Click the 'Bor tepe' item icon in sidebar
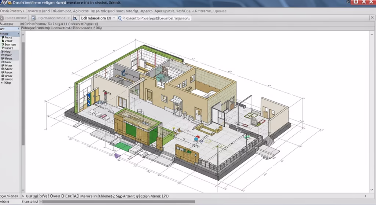The height and width of the screenshot is (205, 376). (x=3, y=45)
